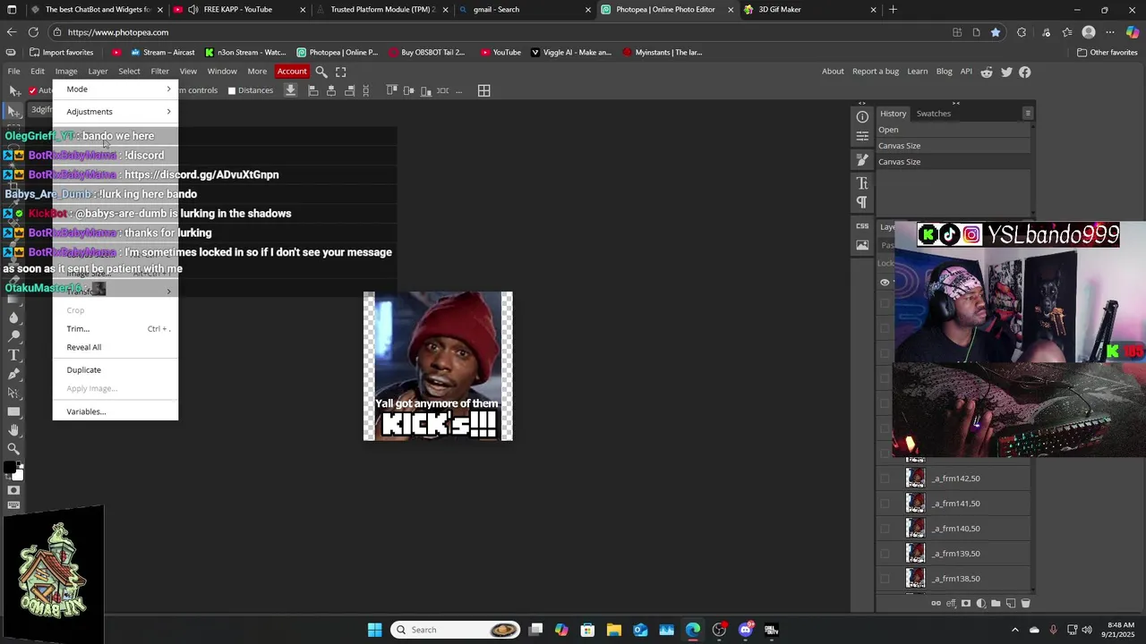Viewport: 1146px width, 644px height.
Task: Show layer _a_frm139,50 visibility box
Action: click(885, 554)
